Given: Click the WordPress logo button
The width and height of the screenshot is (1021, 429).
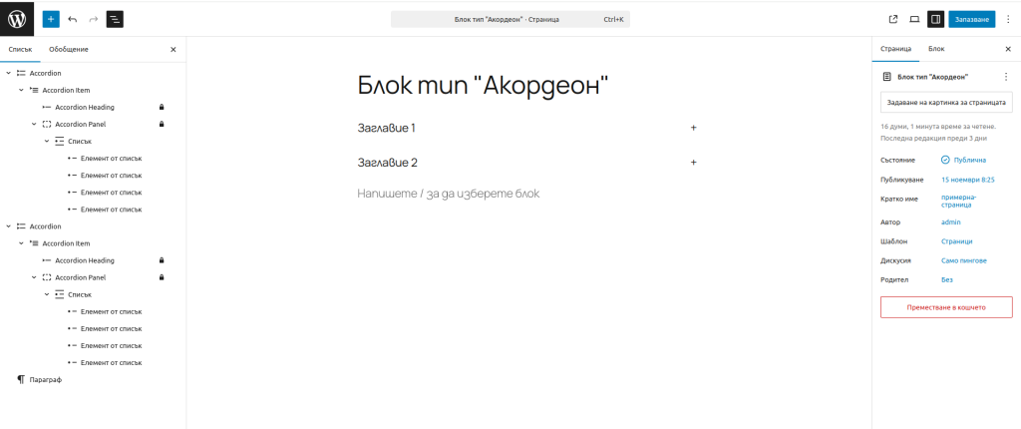Looking at the screenshot, I should click(x=17, y=18).
